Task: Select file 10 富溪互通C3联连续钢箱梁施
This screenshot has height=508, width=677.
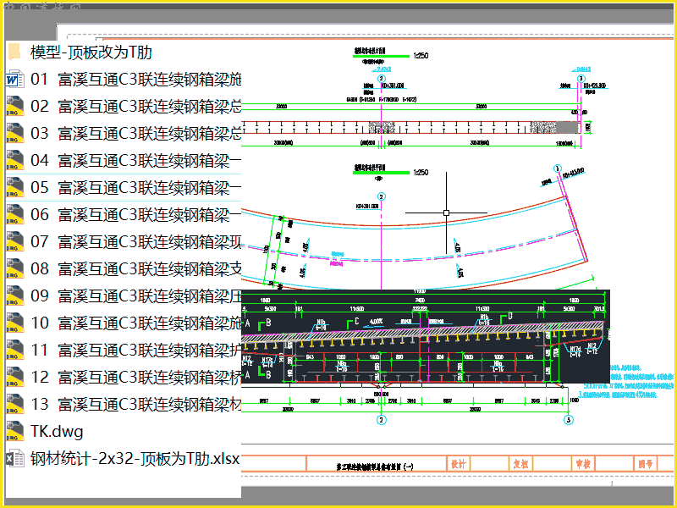Action: 124,323
